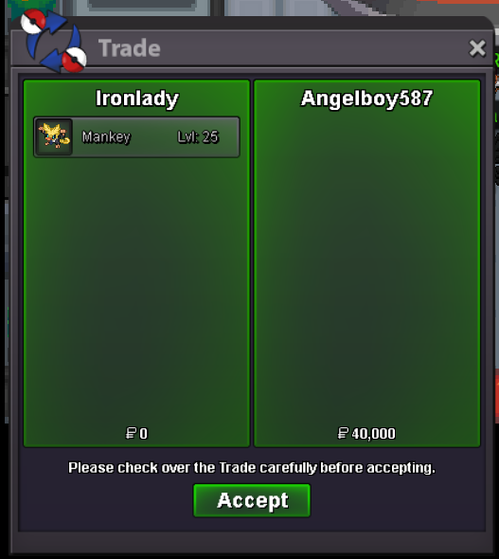The width and height of the screenshot is (499, 559).
Task: Click the Mankey sprite thumbnail
Action: coord(54,136)
